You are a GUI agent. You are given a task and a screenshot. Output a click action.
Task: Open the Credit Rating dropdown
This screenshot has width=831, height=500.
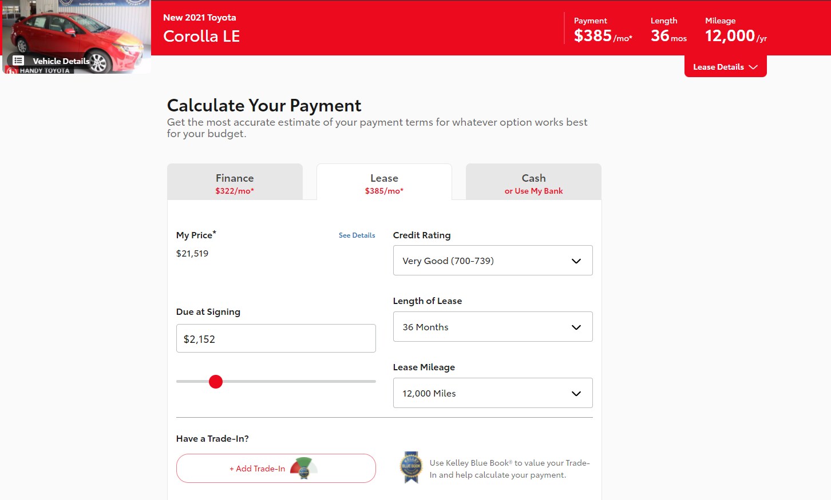492,261
